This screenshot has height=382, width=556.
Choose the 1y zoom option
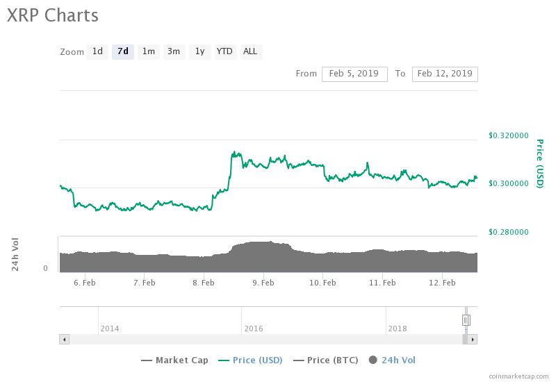point(199,51)
